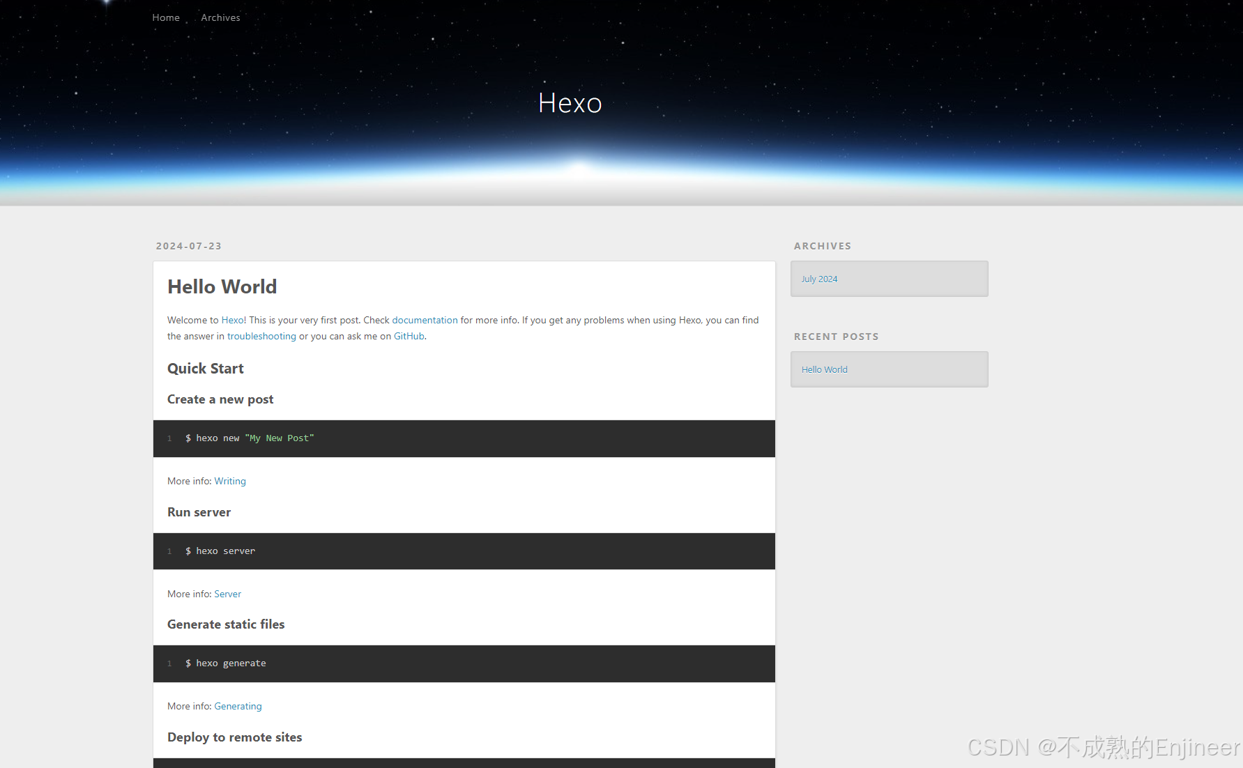Open the Home menu item
This screenshot has height=768, width=1243.
(x=166, y=17)
